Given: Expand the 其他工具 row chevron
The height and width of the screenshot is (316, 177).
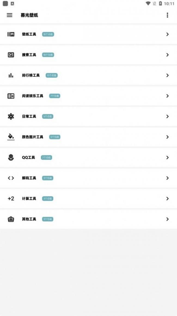Looking at the screenshot, I should (x=167, y=219).
